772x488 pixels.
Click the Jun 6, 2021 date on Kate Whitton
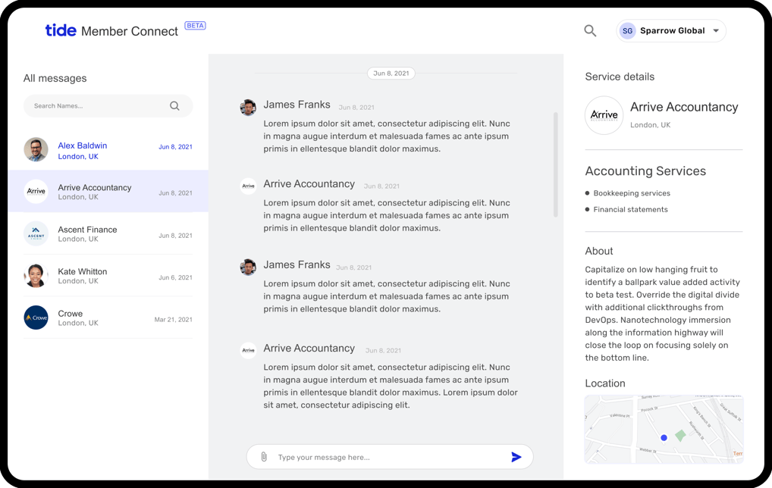(x=175, y=277)
